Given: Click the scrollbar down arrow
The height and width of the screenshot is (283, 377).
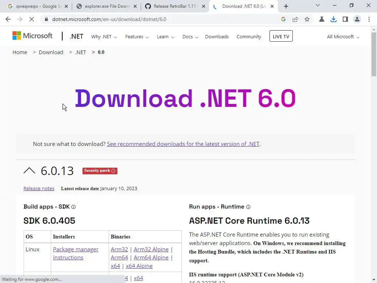Looking at the screenshot, I should click(374, 280).
